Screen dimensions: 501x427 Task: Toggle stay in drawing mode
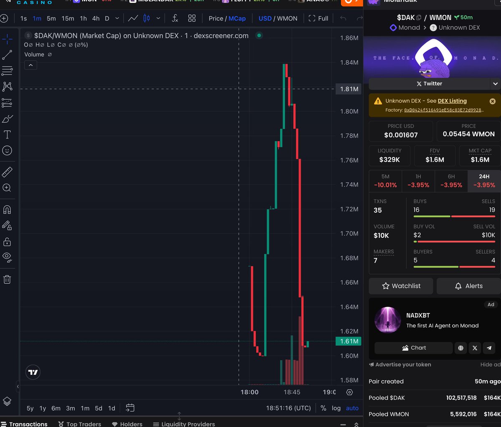click(x=7, y=226)
